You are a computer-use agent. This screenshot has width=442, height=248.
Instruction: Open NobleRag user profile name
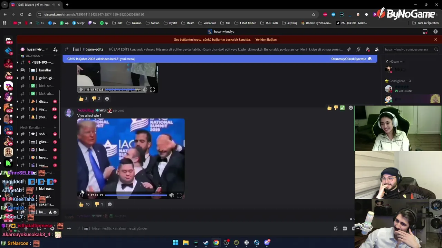point(85,111)
